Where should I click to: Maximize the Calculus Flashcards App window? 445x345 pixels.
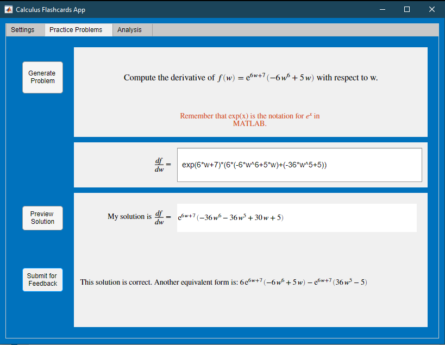(x=406, y=9)
